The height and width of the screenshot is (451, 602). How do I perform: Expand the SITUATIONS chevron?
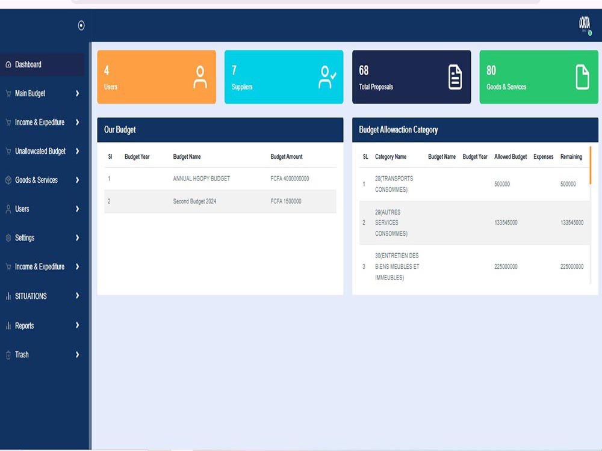78,296
